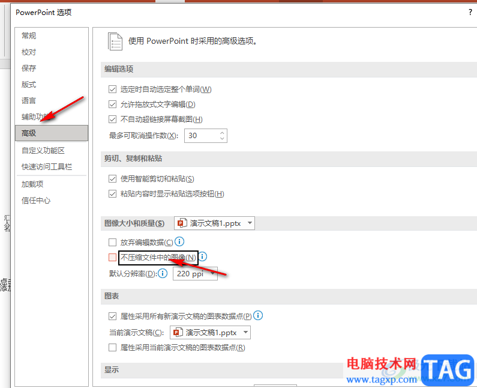Image resolution: width=477 pixels, height=388 pixels.
Task: Toggle 粘贴内容时显示粘贴选项按钮 checkbox
Action: tap(113, 193)
